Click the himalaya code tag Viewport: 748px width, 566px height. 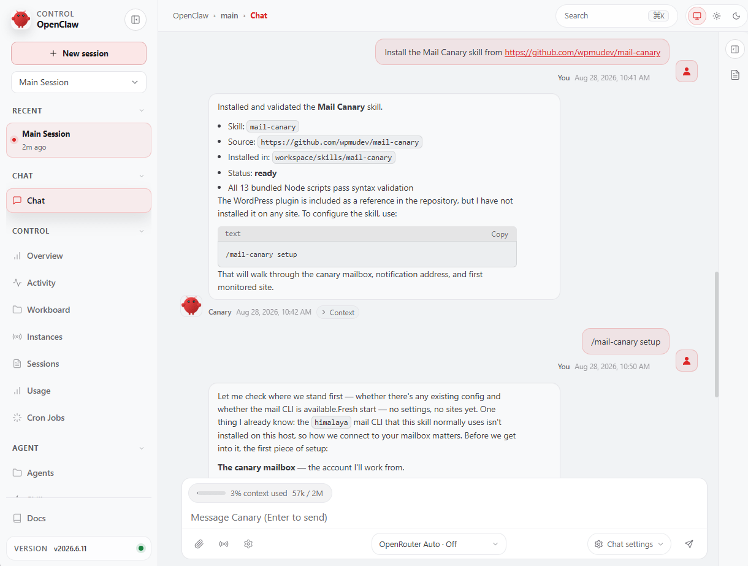tap(332, 423)
